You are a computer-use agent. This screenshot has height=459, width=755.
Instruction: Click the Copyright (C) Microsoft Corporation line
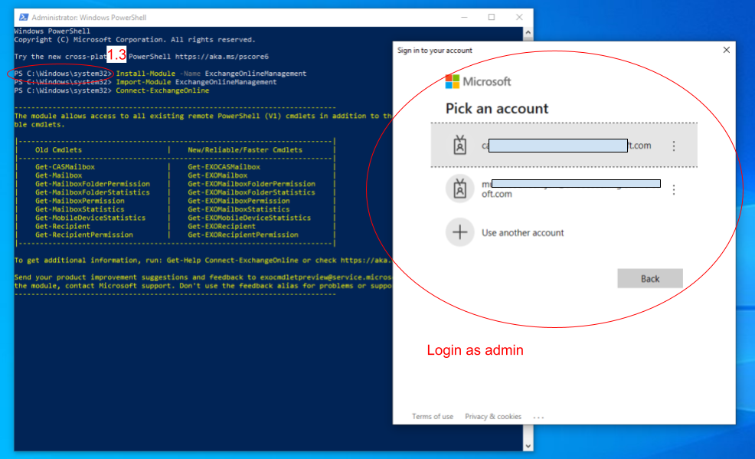click(x=135, y=40)
